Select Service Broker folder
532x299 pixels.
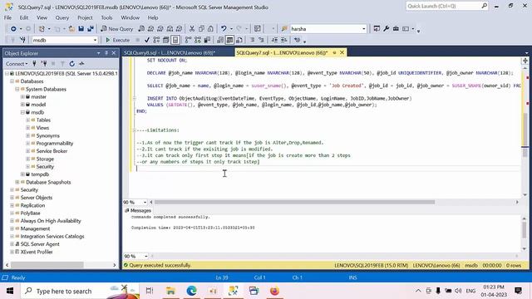[52, 151]
